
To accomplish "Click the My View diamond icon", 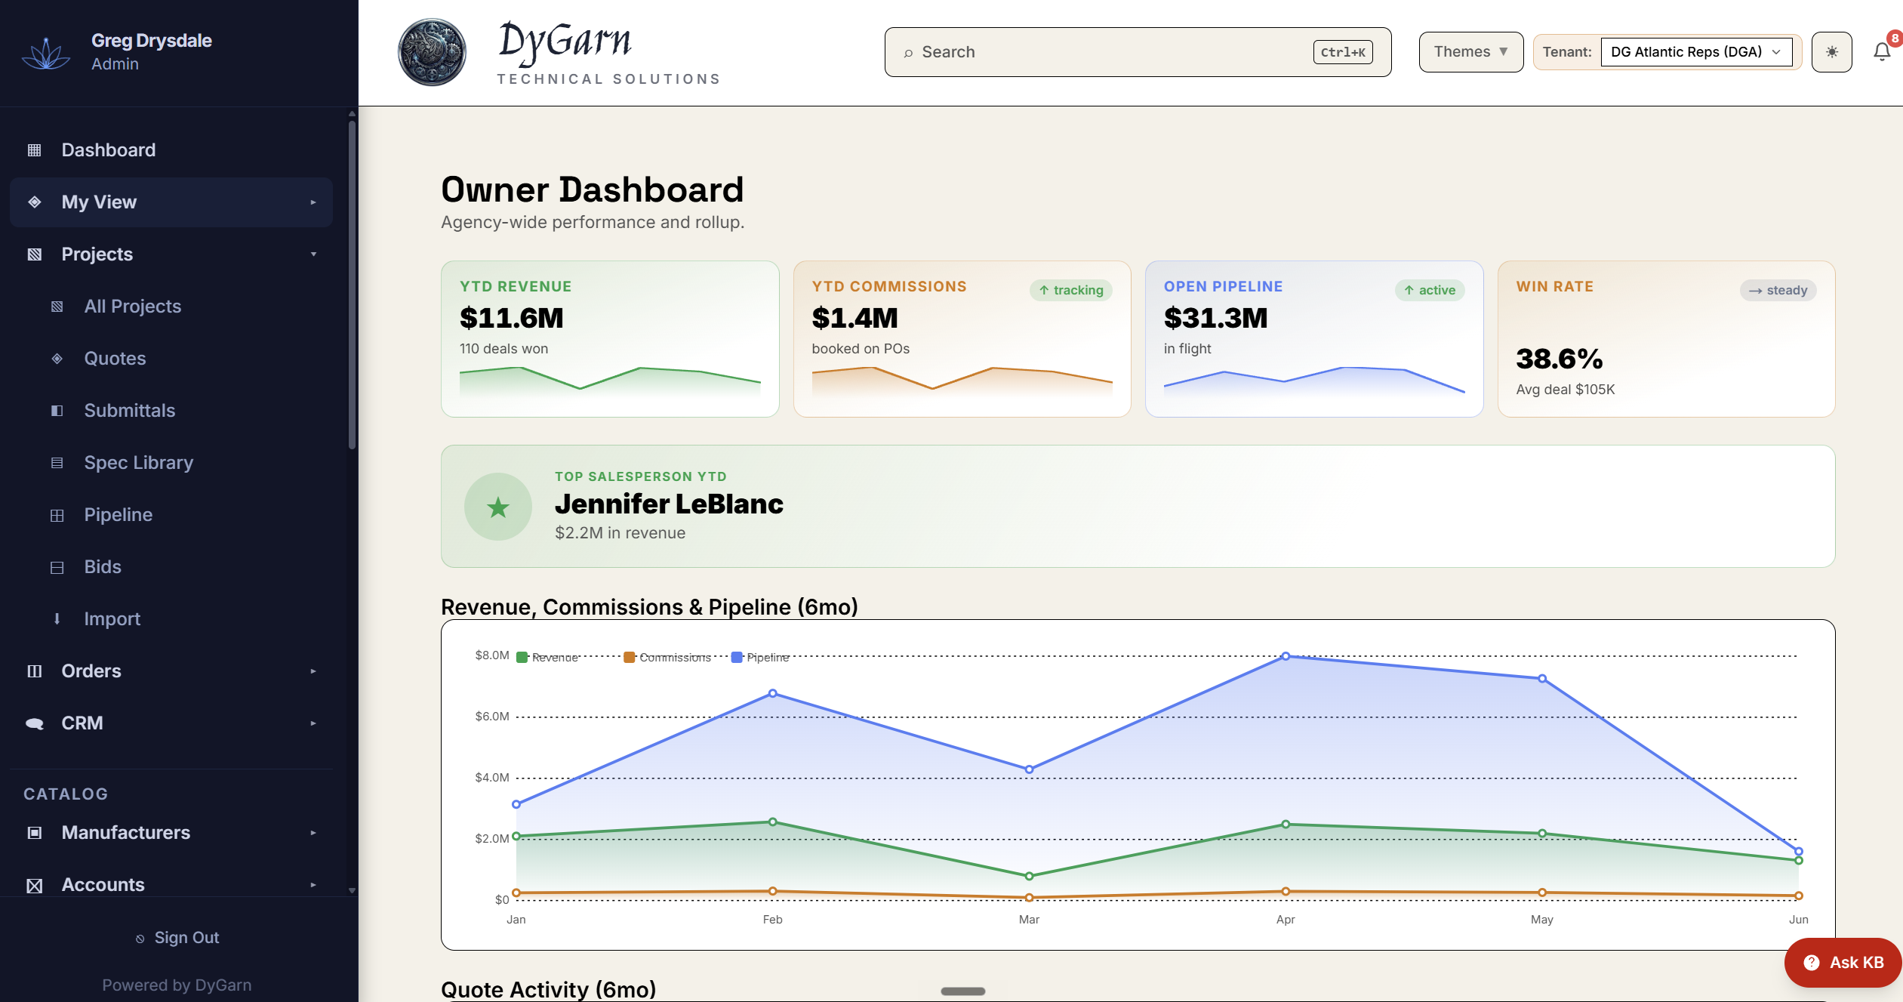I will tap(34, 202).
